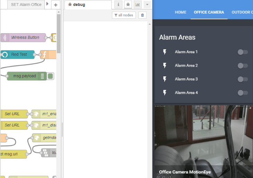Click the Wireless Button node icon
Viewport: 253px width, 178px height.
point(4,37)
